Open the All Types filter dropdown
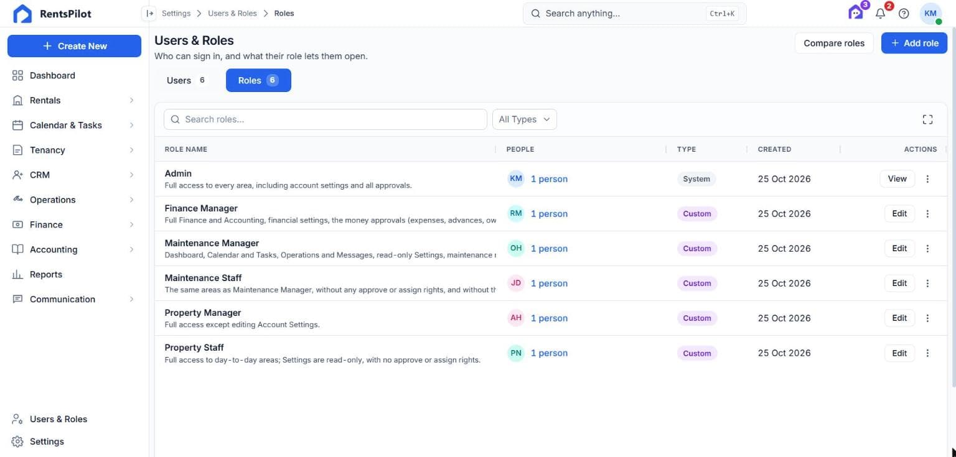Image resolution: width=956 pixels, height=457 pixels. click(524, 119)
